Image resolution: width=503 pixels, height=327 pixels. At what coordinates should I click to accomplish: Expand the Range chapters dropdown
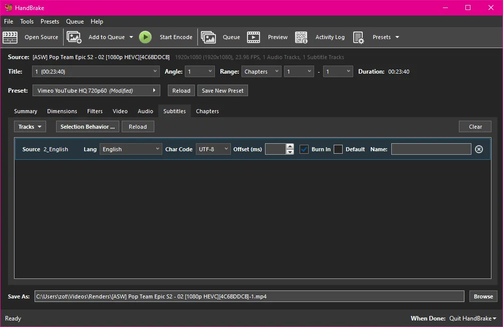tap(261, 71)
